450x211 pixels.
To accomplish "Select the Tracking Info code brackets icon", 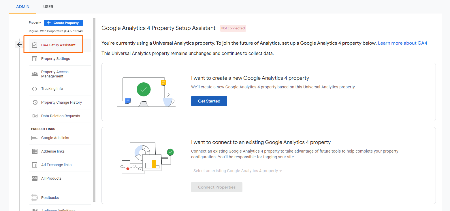I will (35, 89).
